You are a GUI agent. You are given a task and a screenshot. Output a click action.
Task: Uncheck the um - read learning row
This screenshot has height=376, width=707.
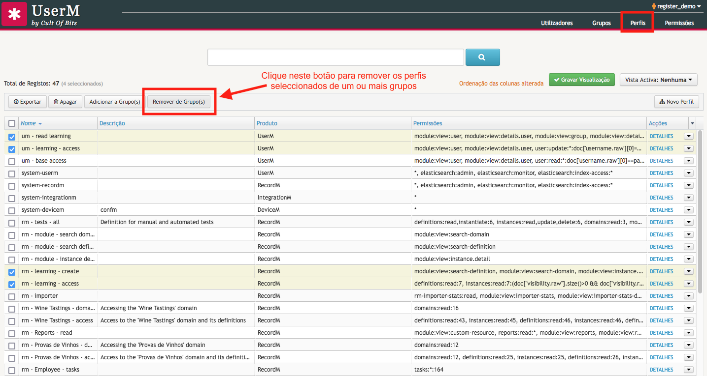[x=12, y=137]
